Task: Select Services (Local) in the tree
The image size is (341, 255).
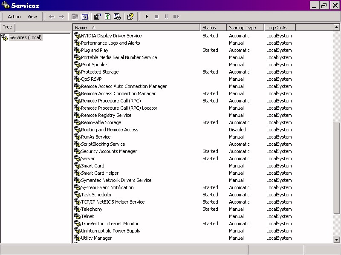Action: pos(26,37)
